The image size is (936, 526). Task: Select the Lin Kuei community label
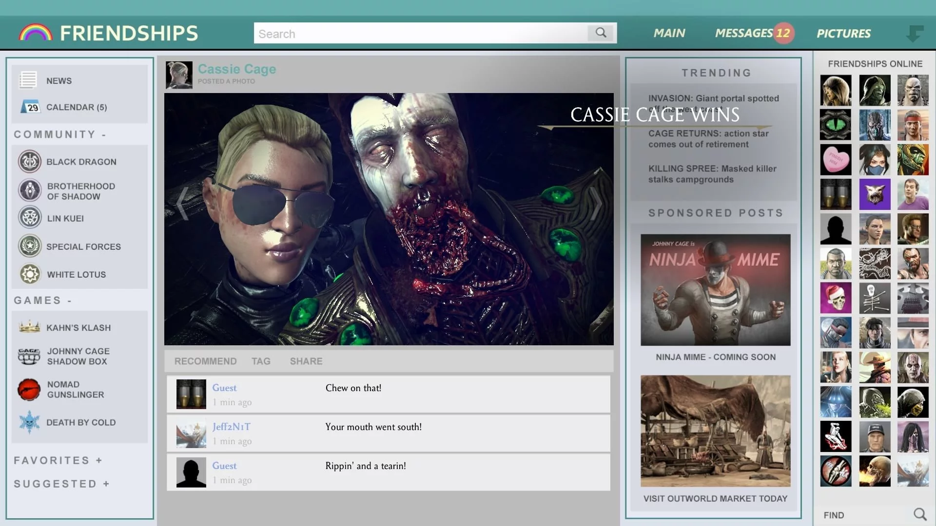(x=65, y=218)
